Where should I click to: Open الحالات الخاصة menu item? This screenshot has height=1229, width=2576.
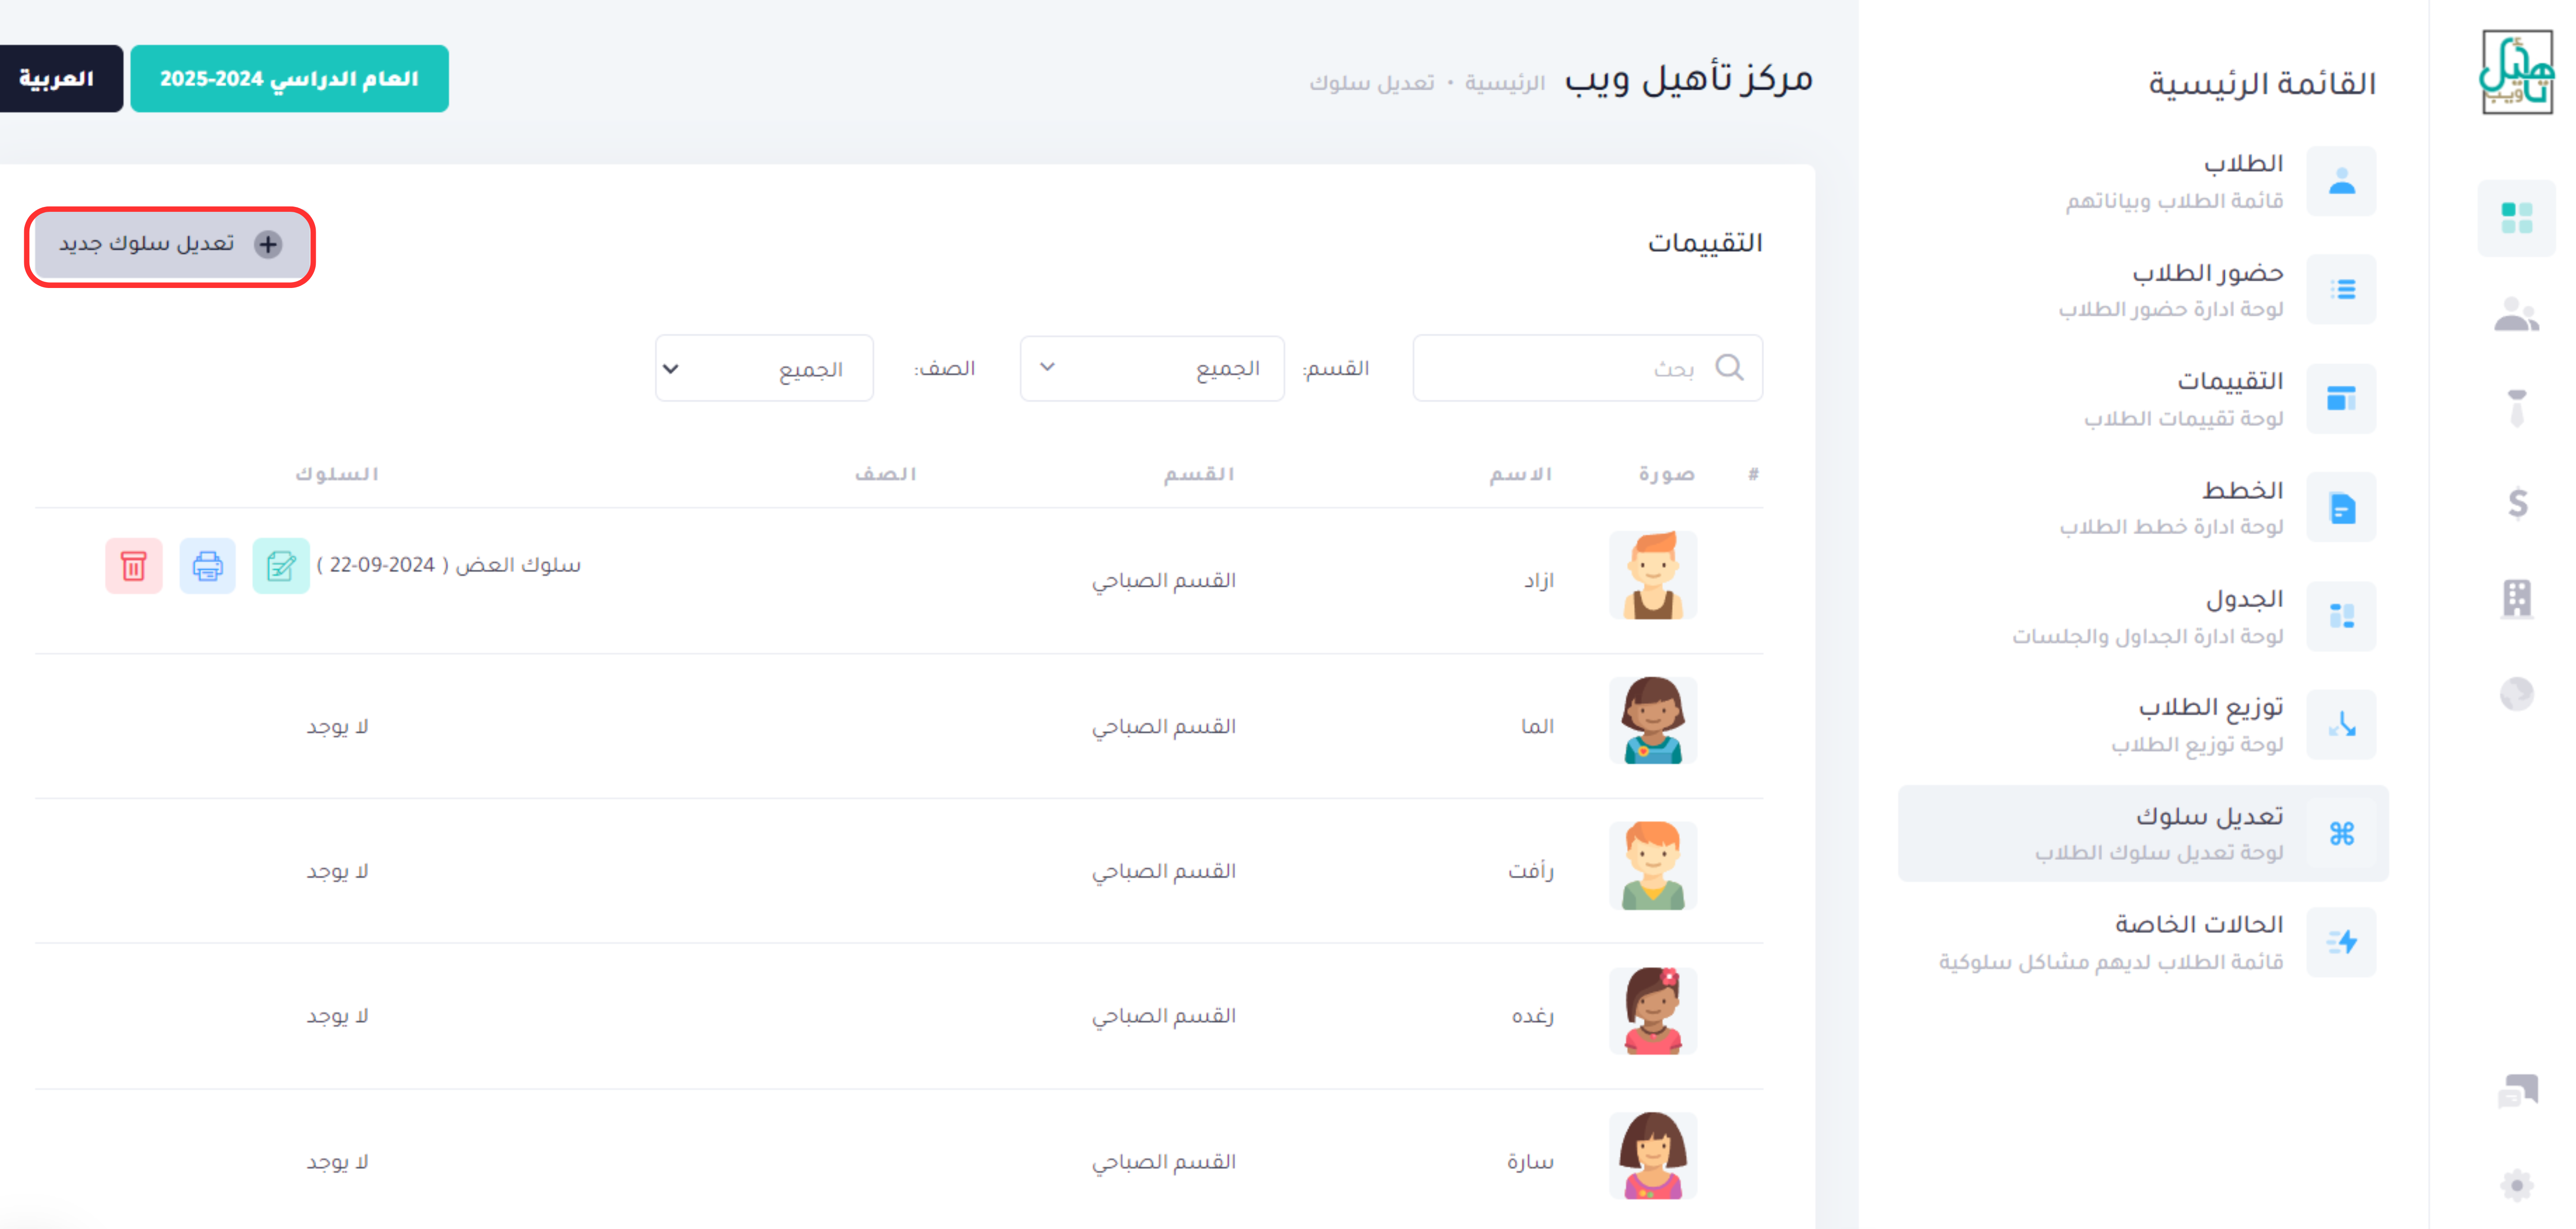[x=2143, y=942]
